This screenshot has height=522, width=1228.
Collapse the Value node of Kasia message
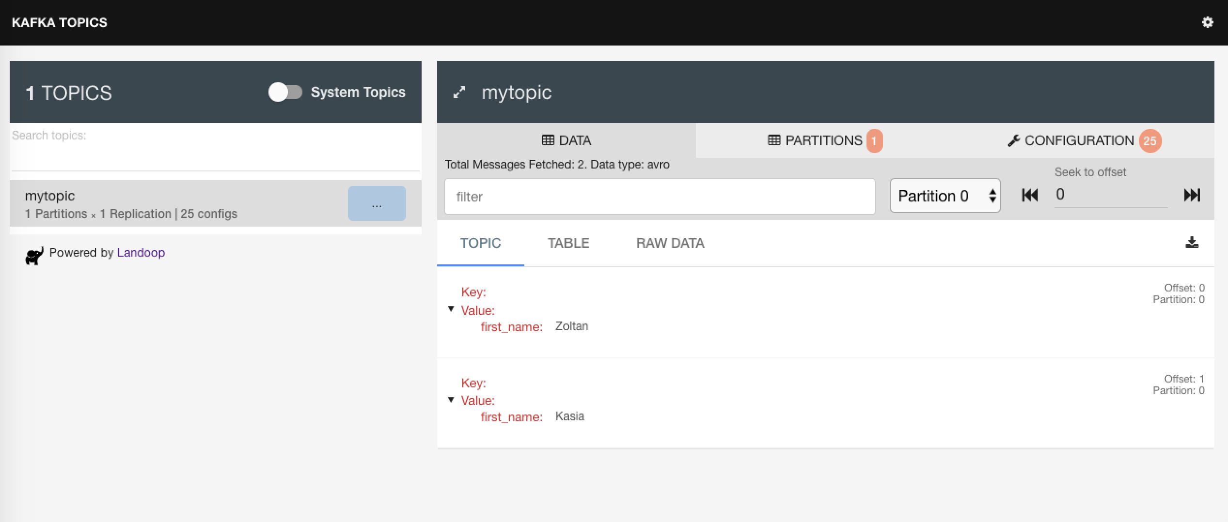point(451,399)
